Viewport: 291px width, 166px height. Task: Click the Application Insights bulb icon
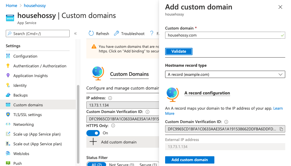point(8,75)
